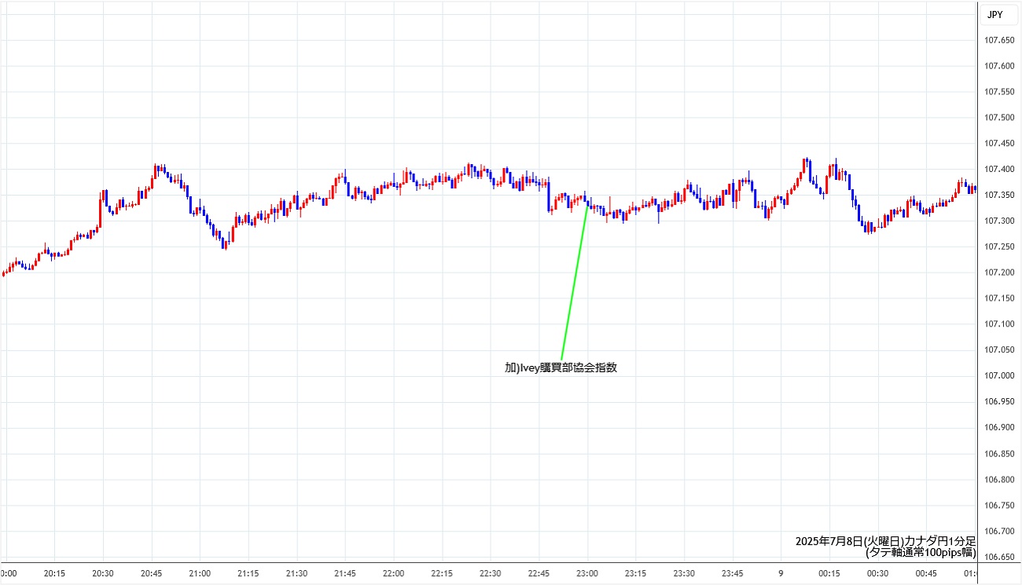The height and width of the screenshot is (585, 1022).
Task: Select the 107.600 price axis label
Action: click(999, 66)
